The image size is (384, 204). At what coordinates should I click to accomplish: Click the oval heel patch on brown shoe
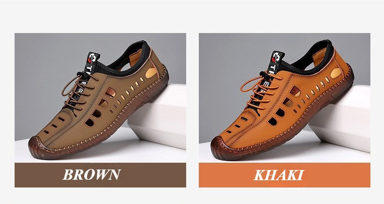151,73
